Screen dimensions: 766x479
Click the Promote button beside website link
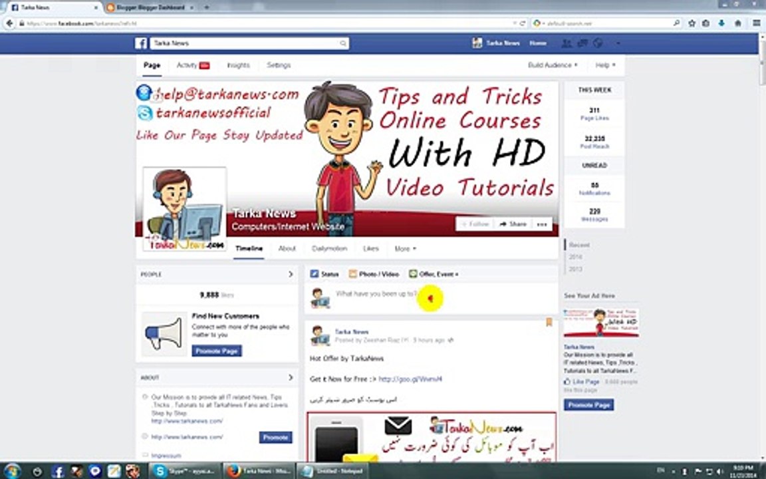(x=275, y=438)
